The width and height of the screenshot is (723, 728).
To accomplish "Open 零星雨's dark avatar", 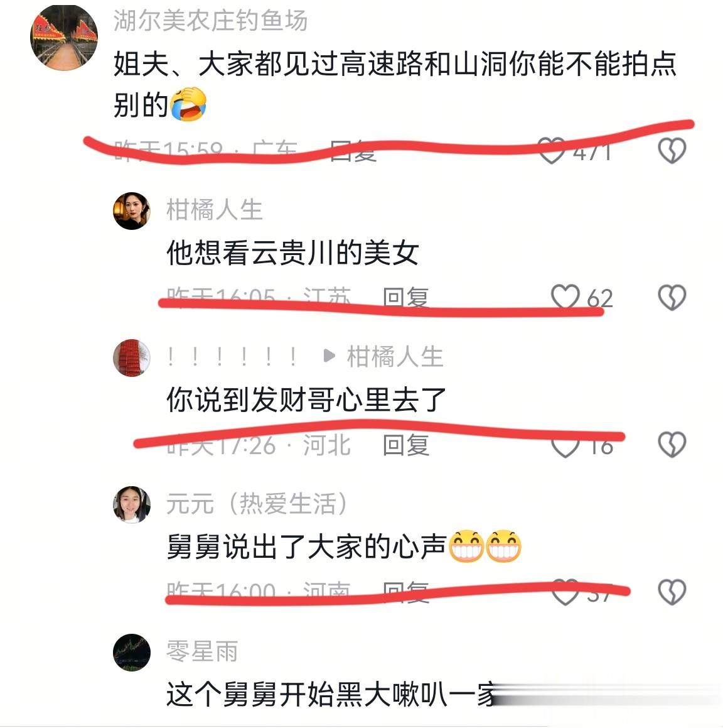I will point(132,653).
